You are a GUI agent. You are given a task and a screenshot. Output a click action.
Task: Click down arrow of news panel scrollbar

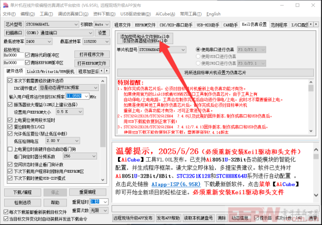click(316, 195)
